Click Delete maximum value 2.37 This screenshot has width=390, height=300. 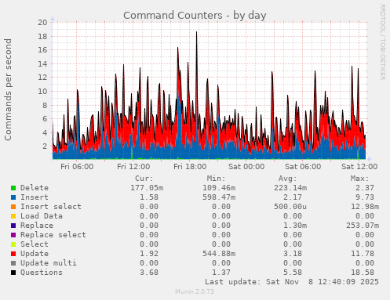tap(365, 188)
